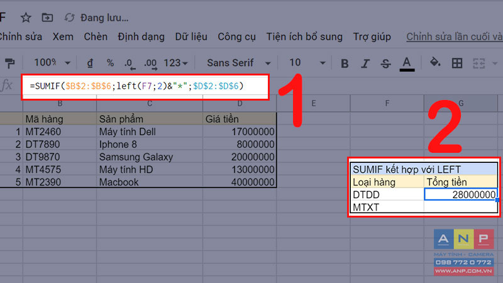503x283 pixels.
Task: Select the Tổng tiền cell
Action: 461,182
